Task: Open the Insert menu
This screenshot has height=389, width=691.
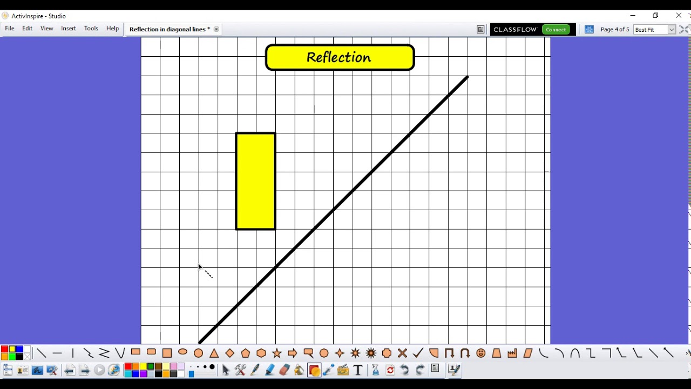Action: (x=69, y=29)
